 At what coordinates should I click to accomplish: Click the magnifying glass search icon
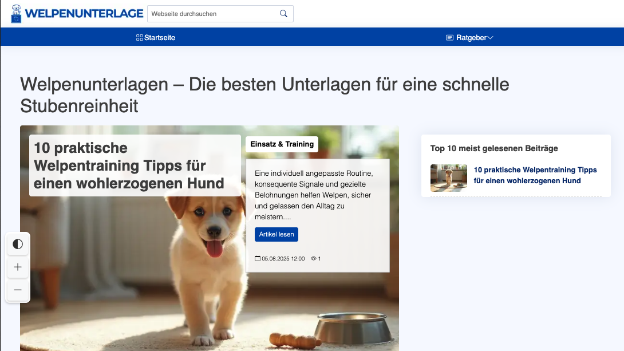pos(283,14)
